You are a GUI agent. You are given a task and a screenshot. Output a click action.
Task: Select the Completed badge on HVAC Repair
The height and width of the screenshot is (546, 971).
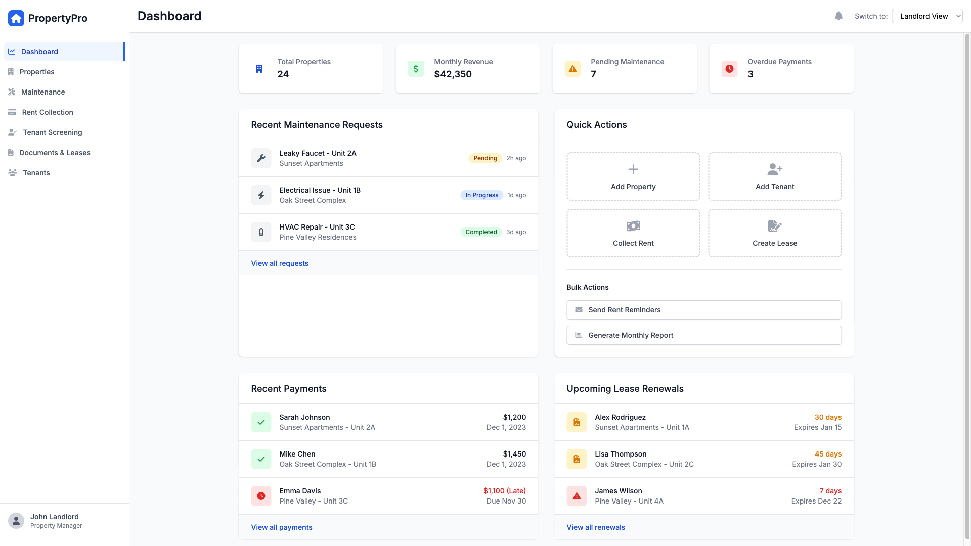coord(480,232)
